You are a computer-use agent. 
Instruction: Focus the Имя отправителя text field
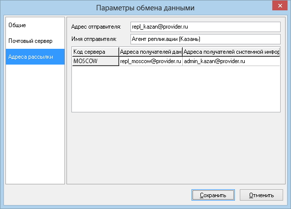coord(205,39)
